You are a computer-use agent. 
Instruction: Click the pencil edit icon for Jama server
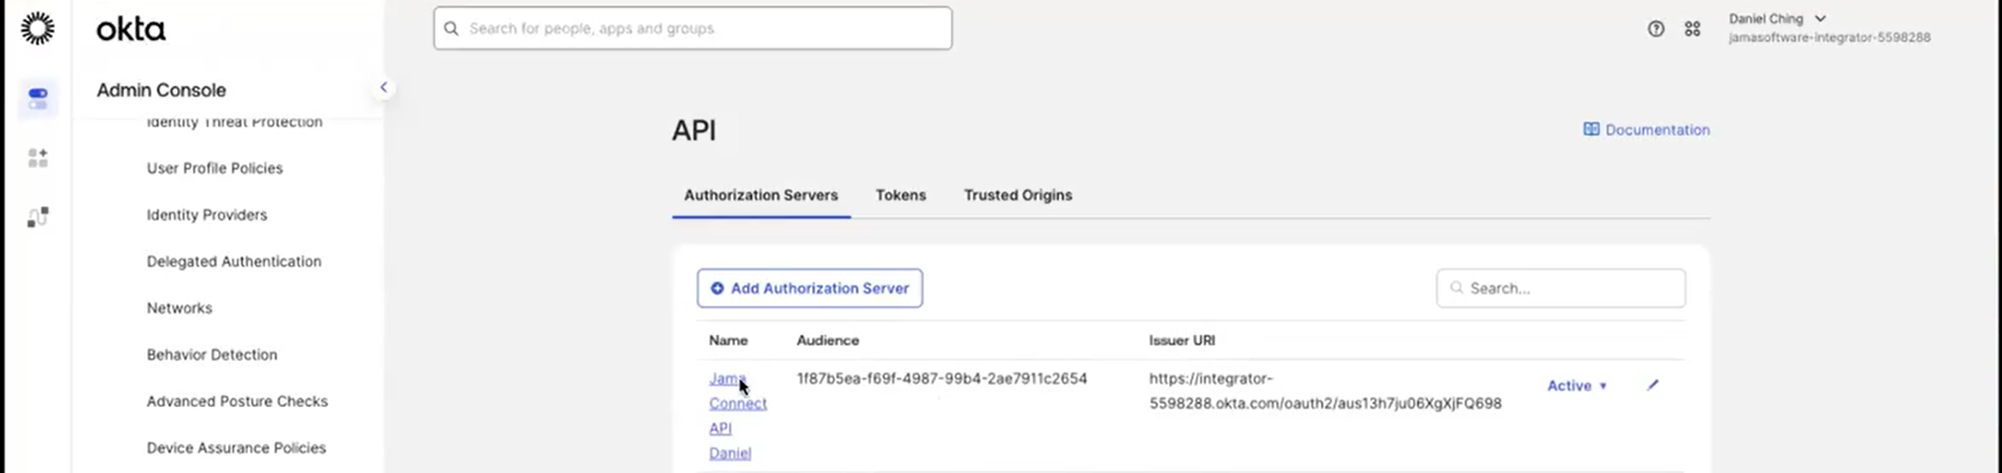pyautogui.click(x=1652, y=384)
